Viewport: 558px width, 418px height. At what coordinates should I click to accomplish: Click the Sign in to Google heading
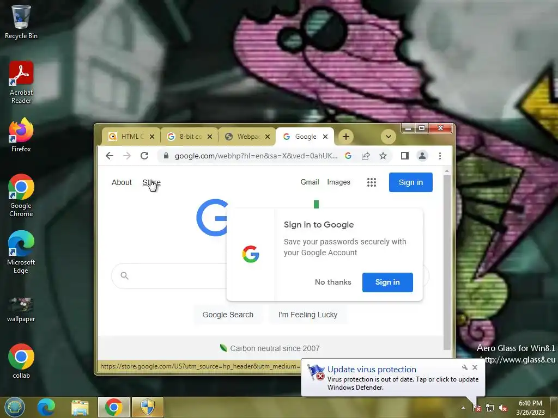(x=318, y=225)
